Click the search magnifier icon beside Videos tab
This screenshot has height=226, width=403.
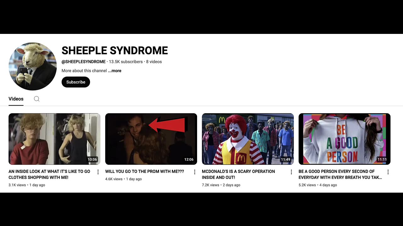coord(37,99)
